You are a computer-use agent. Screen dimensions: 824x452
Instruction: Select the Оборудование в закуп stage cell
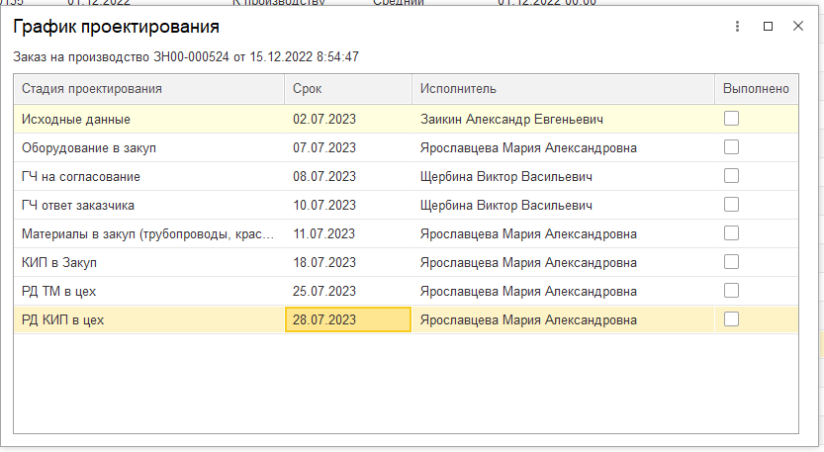[149, 147]
